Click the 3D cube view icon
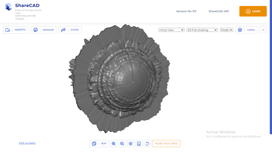Viewport: 272px width, 153px height. tap(130, 143)
